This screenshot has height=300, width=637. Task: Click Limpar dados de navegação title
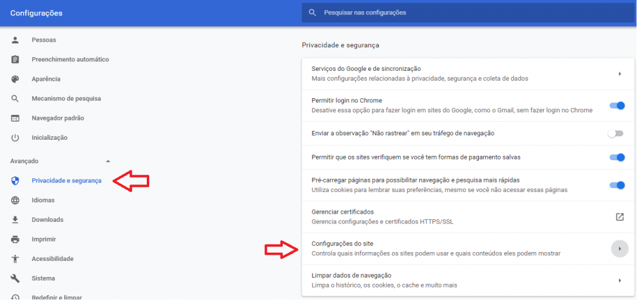(x=351, y=275)
